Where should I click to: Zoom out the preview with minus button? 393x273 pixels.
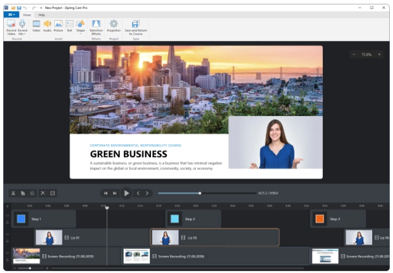(354, 54)
